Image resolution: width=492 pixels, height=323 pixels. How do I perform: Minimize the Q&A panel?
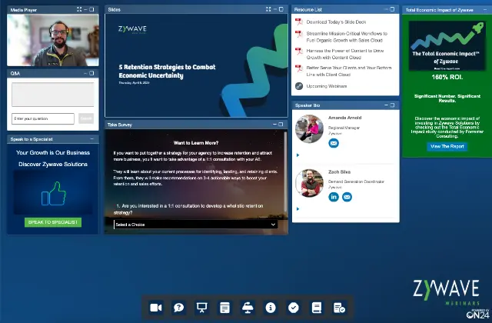(85, 73)
